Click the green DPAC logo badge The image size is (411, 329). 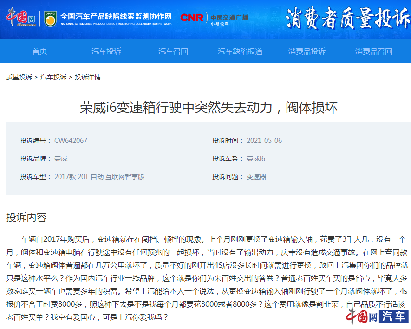51,18
